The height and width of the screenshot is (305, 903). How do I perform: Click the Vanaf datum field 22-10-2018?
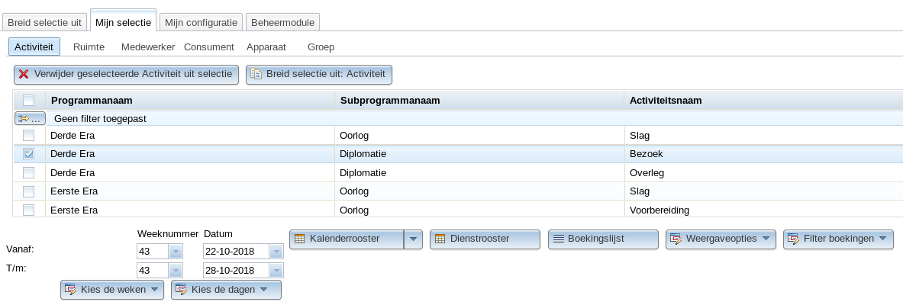pos(236,252)
